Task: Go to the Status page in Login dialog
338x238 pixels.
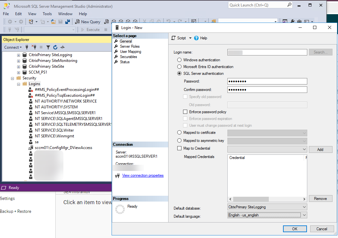Action: coord(125,62)
